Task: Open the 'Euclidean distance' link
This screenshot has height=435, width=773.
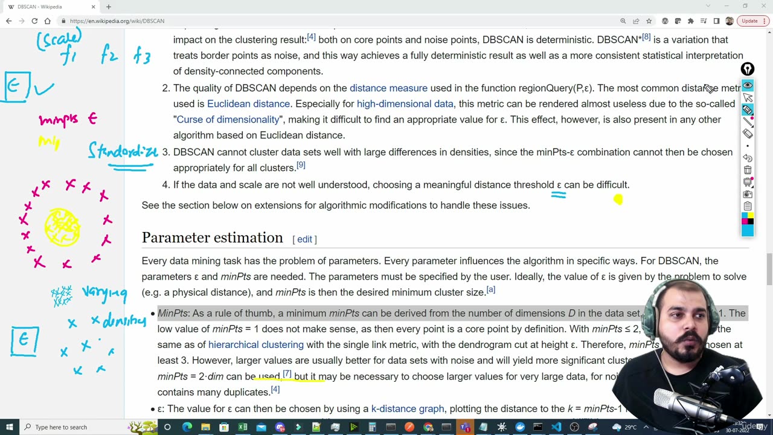Action: pyautogui.click(x=248, y=104)
